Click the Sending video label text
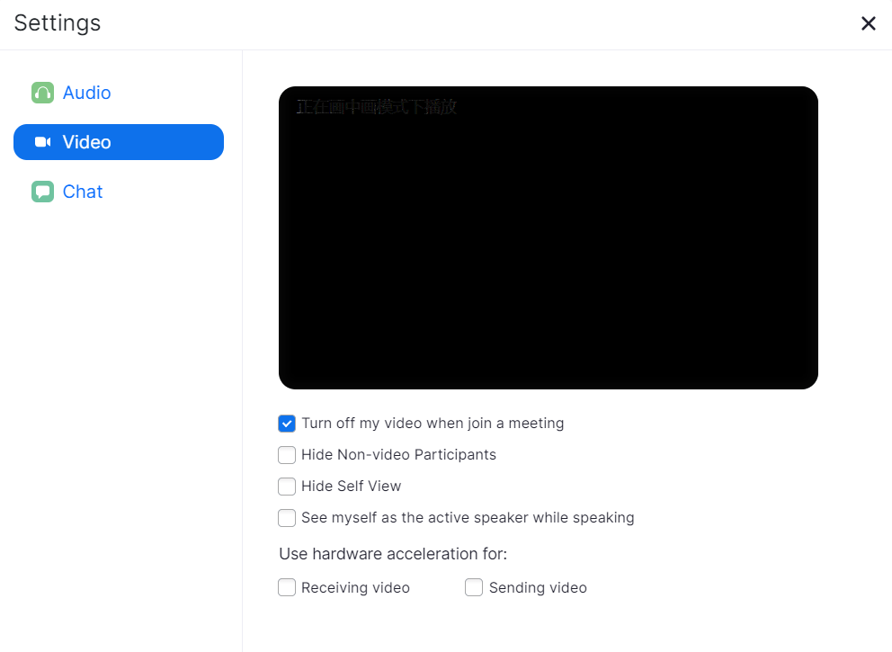Image resolution: width=892 pixels, height=652 pixels. point(538,588)
